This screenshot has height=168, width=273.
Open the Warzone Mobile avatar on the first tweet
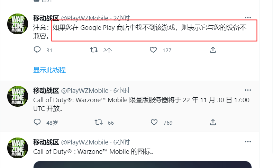click(x=18, y=24)
